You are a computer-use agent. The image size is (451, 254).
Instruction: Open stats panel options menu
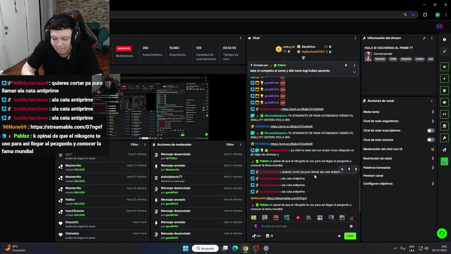(x=241, y=38)
